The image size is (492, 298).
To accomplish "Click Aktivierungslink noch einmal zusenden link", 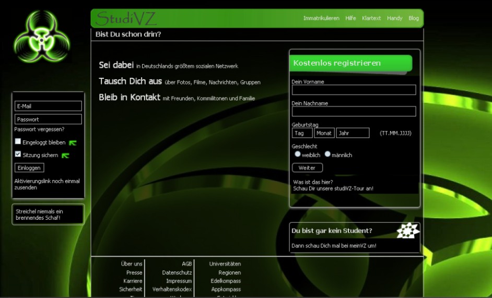I will click(47, 184).
